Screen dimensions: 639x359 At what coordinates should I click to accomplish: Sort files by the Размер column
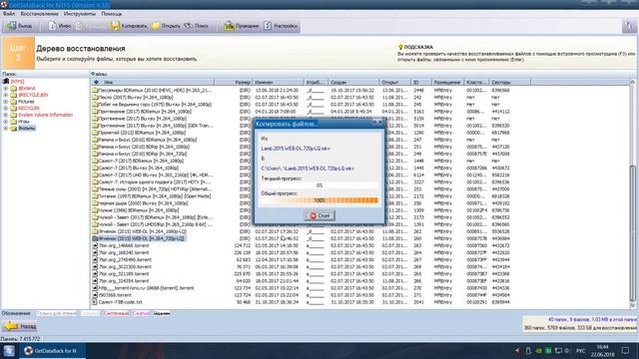[x=233, y=82]
